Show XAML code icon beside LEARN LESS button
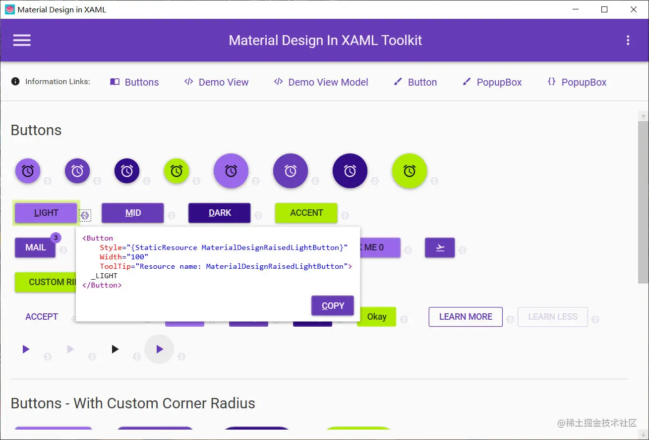The height and width of the screenshot is (440, 649). click(x=595, y=319)
